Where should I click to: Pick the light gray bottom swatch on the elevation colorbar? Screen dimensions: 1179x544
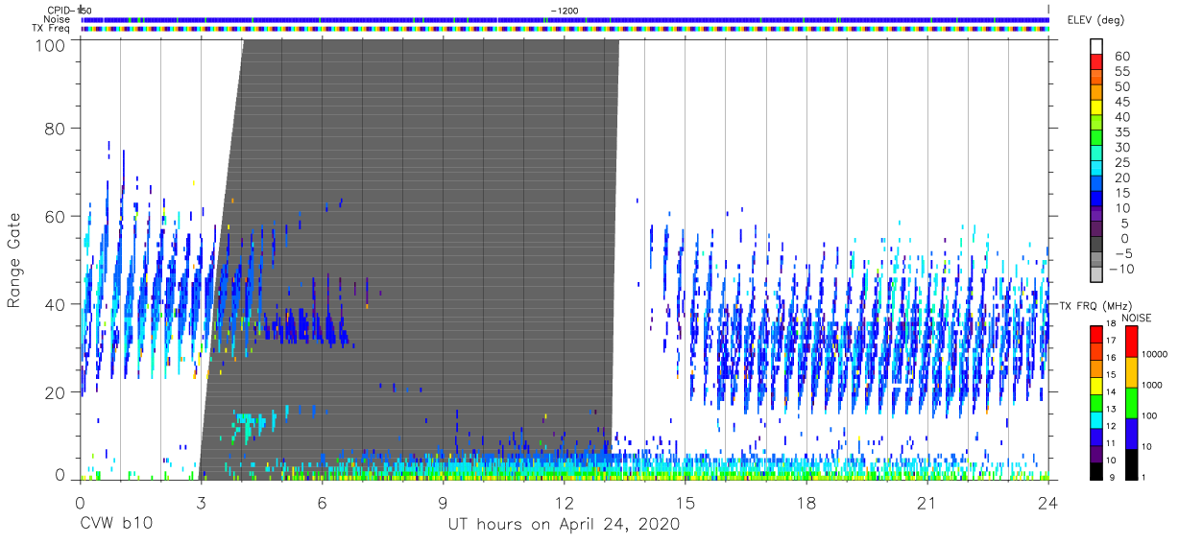[x=1097, y=276]
